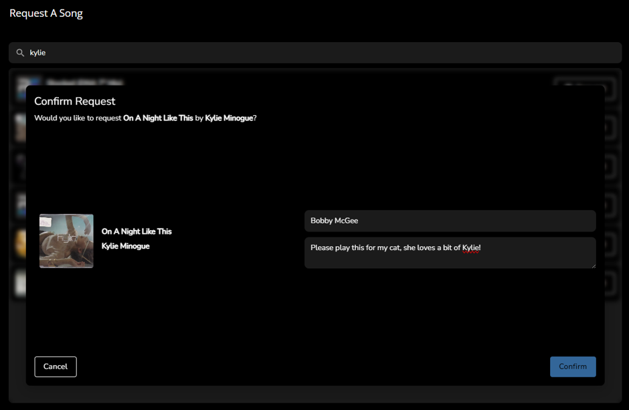629x410 pixels.
Task: Click the "Confirm Request" dialog title
Action: (x=75, y=101)
